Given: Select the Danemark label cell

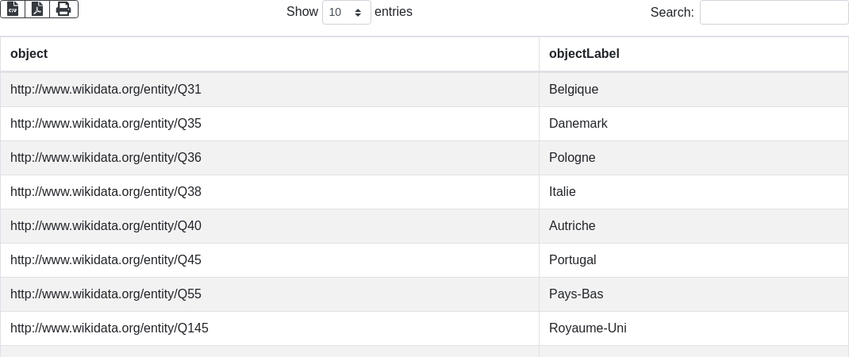Looking at the screenshot, I should click(x=693, y=124).
